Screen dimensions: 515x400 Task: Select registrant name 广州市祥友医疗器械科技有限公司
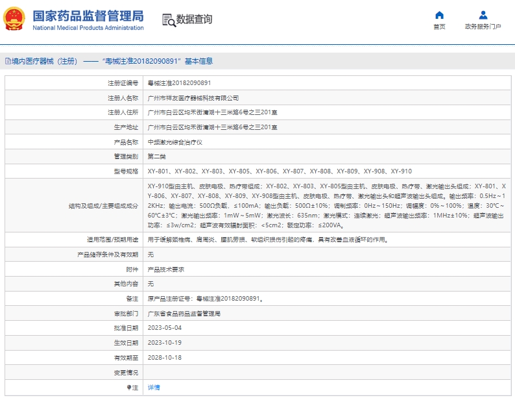click(x=193, y=98)
